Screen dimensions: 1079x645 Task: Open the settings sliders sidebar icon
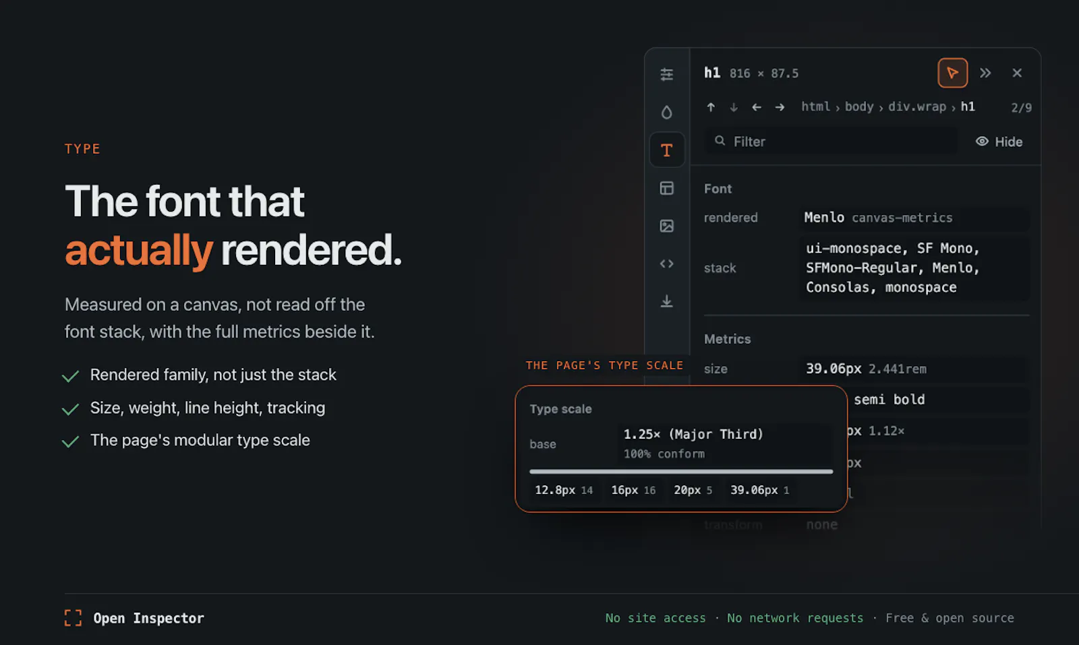pos(666,74)
